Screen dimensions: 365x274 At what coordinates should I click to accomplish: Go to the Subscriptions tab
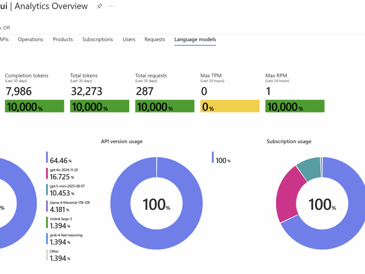[97, 40]
